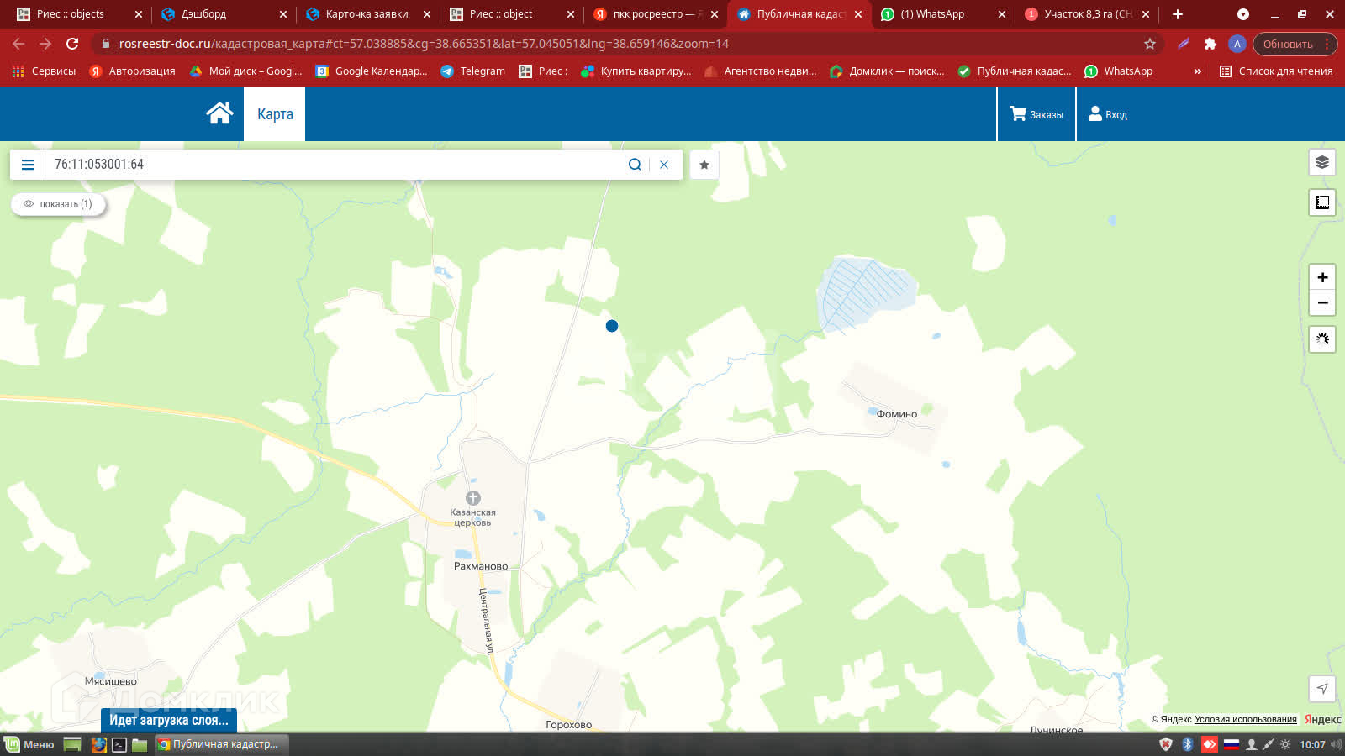Open the Linux Mint 'Меню' button
Image resolution: width=1345 pixels, height=756 pixels.
point(30,744)
